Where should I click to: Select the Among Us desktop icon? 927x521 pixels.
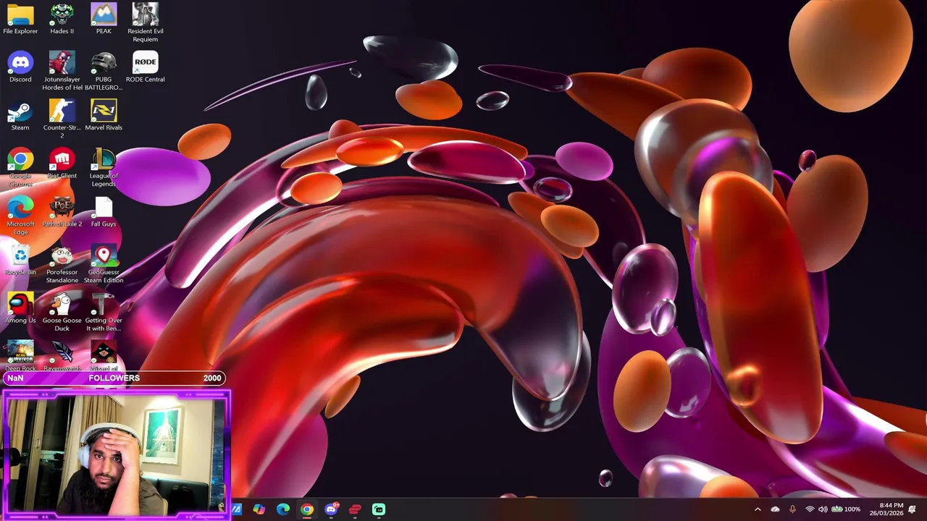[20, 308]
